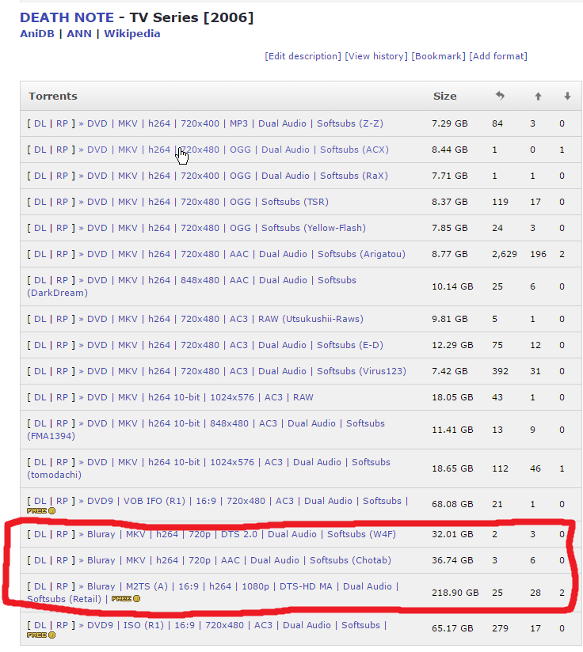Click RP on the Bluray W4F row
583x652 pixels.
point(62,534)
